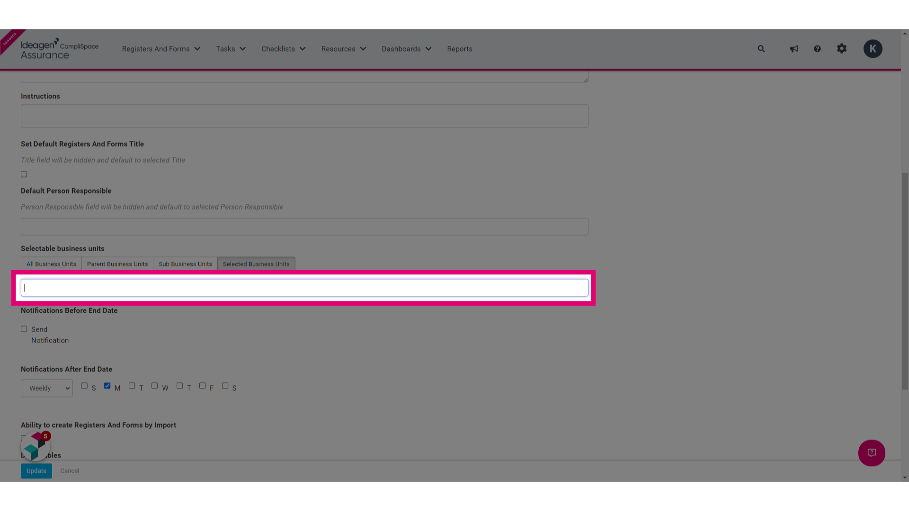Tick the F (Friday) day checkbox

(x=203, y=386)
